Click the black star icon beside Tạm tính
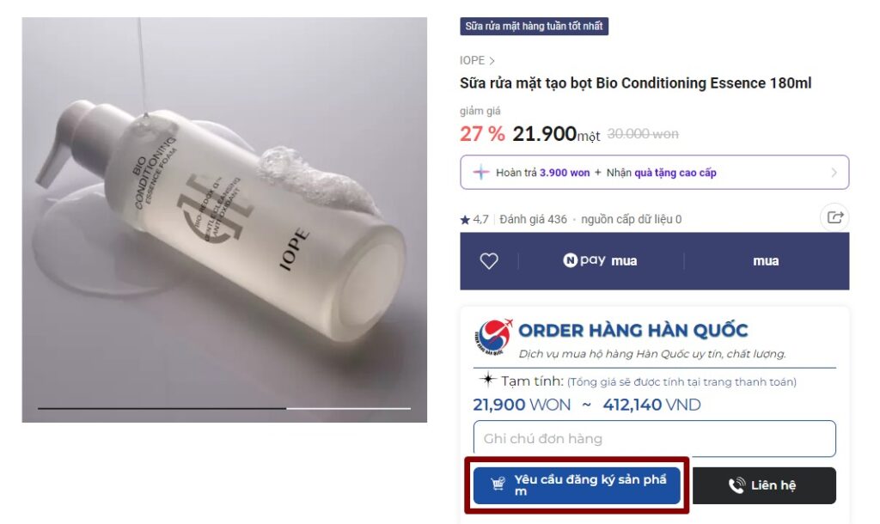The width and height of the screenshot is (880, 524). pos(487,380)
